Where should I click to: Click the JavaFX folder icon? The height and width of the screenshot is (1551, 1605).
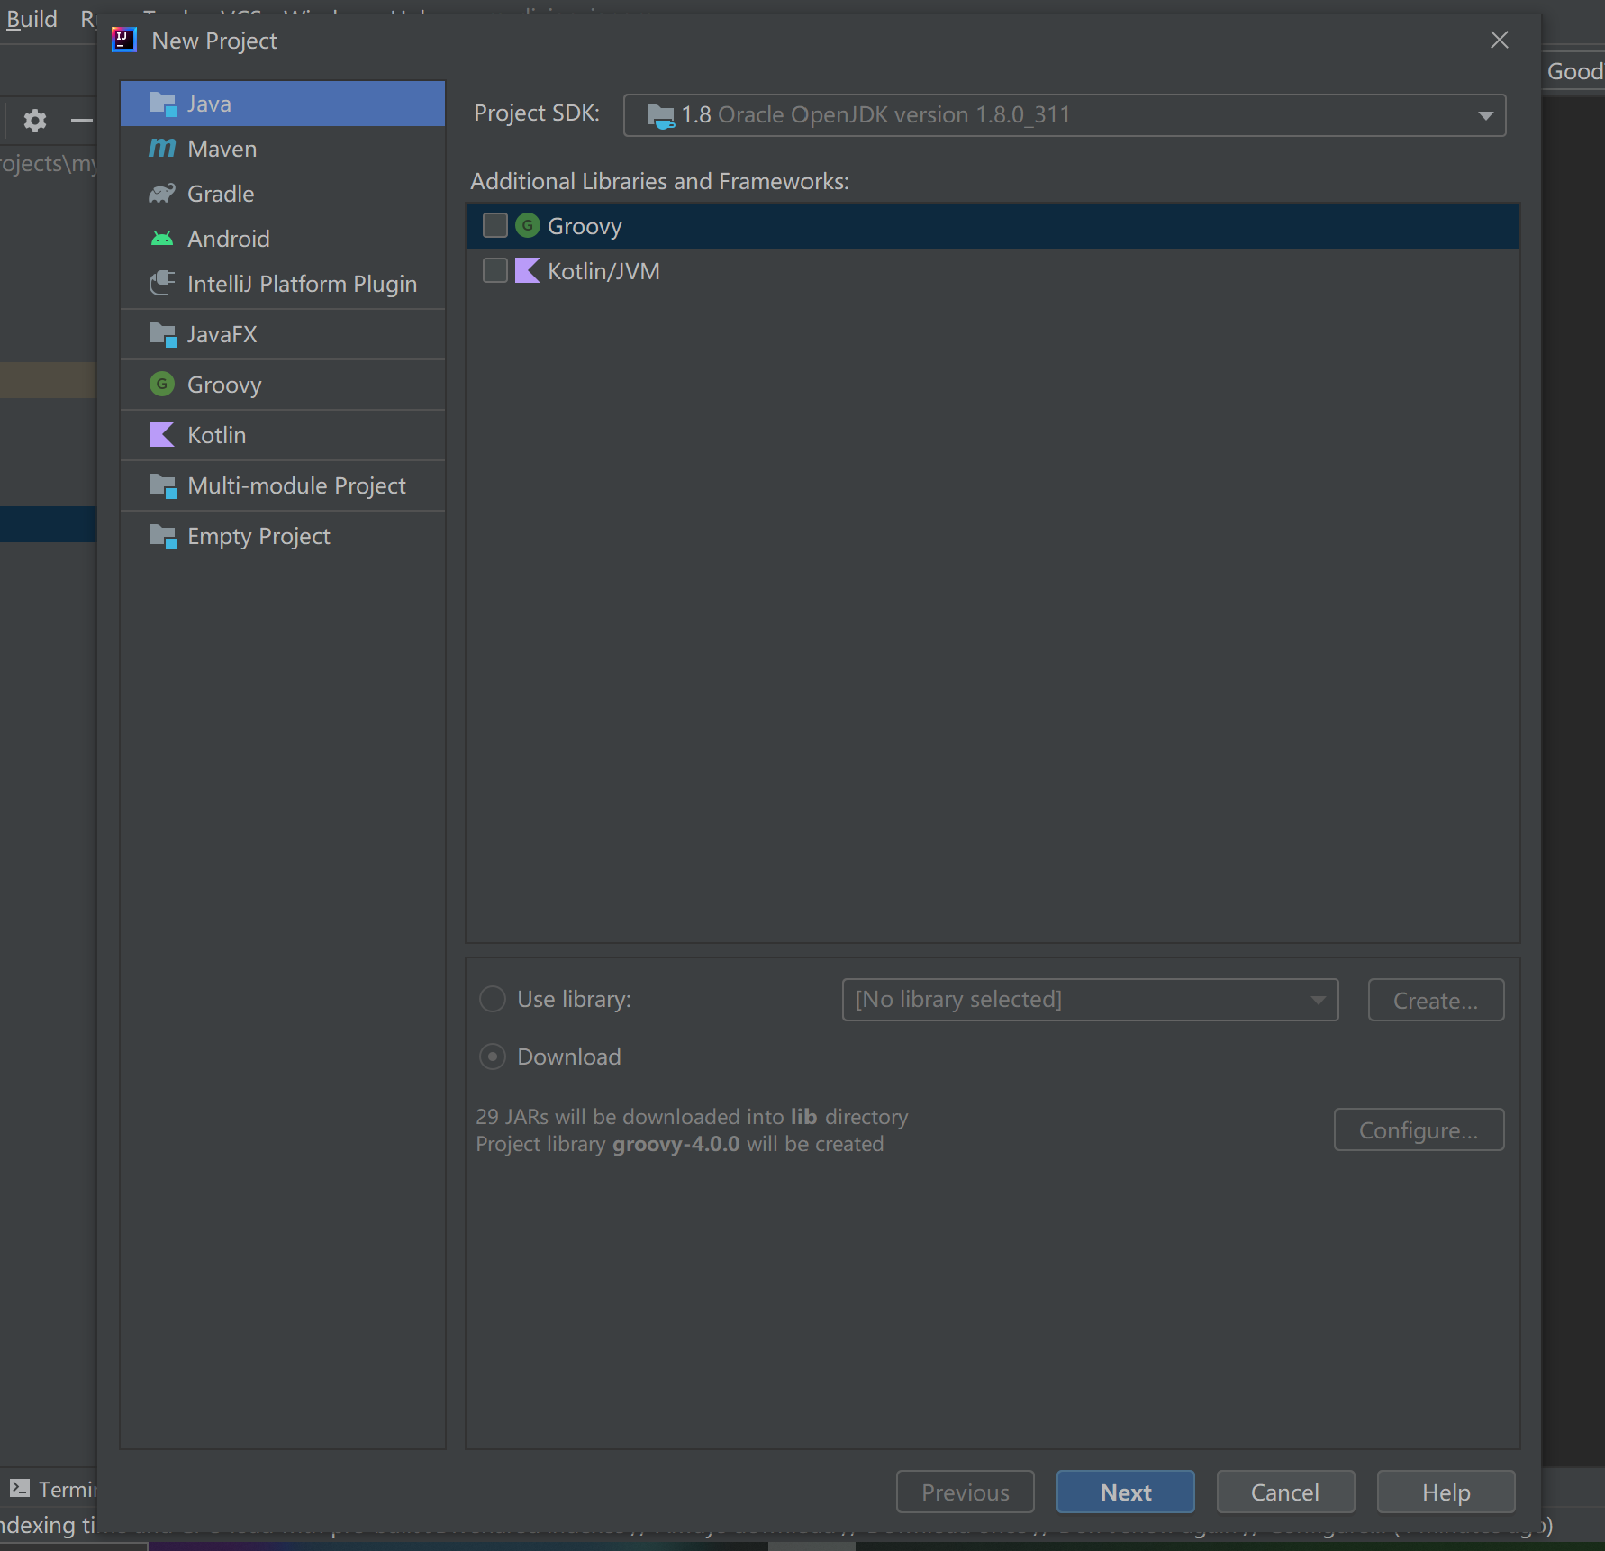pyautogui.click(x=162, y=334)
